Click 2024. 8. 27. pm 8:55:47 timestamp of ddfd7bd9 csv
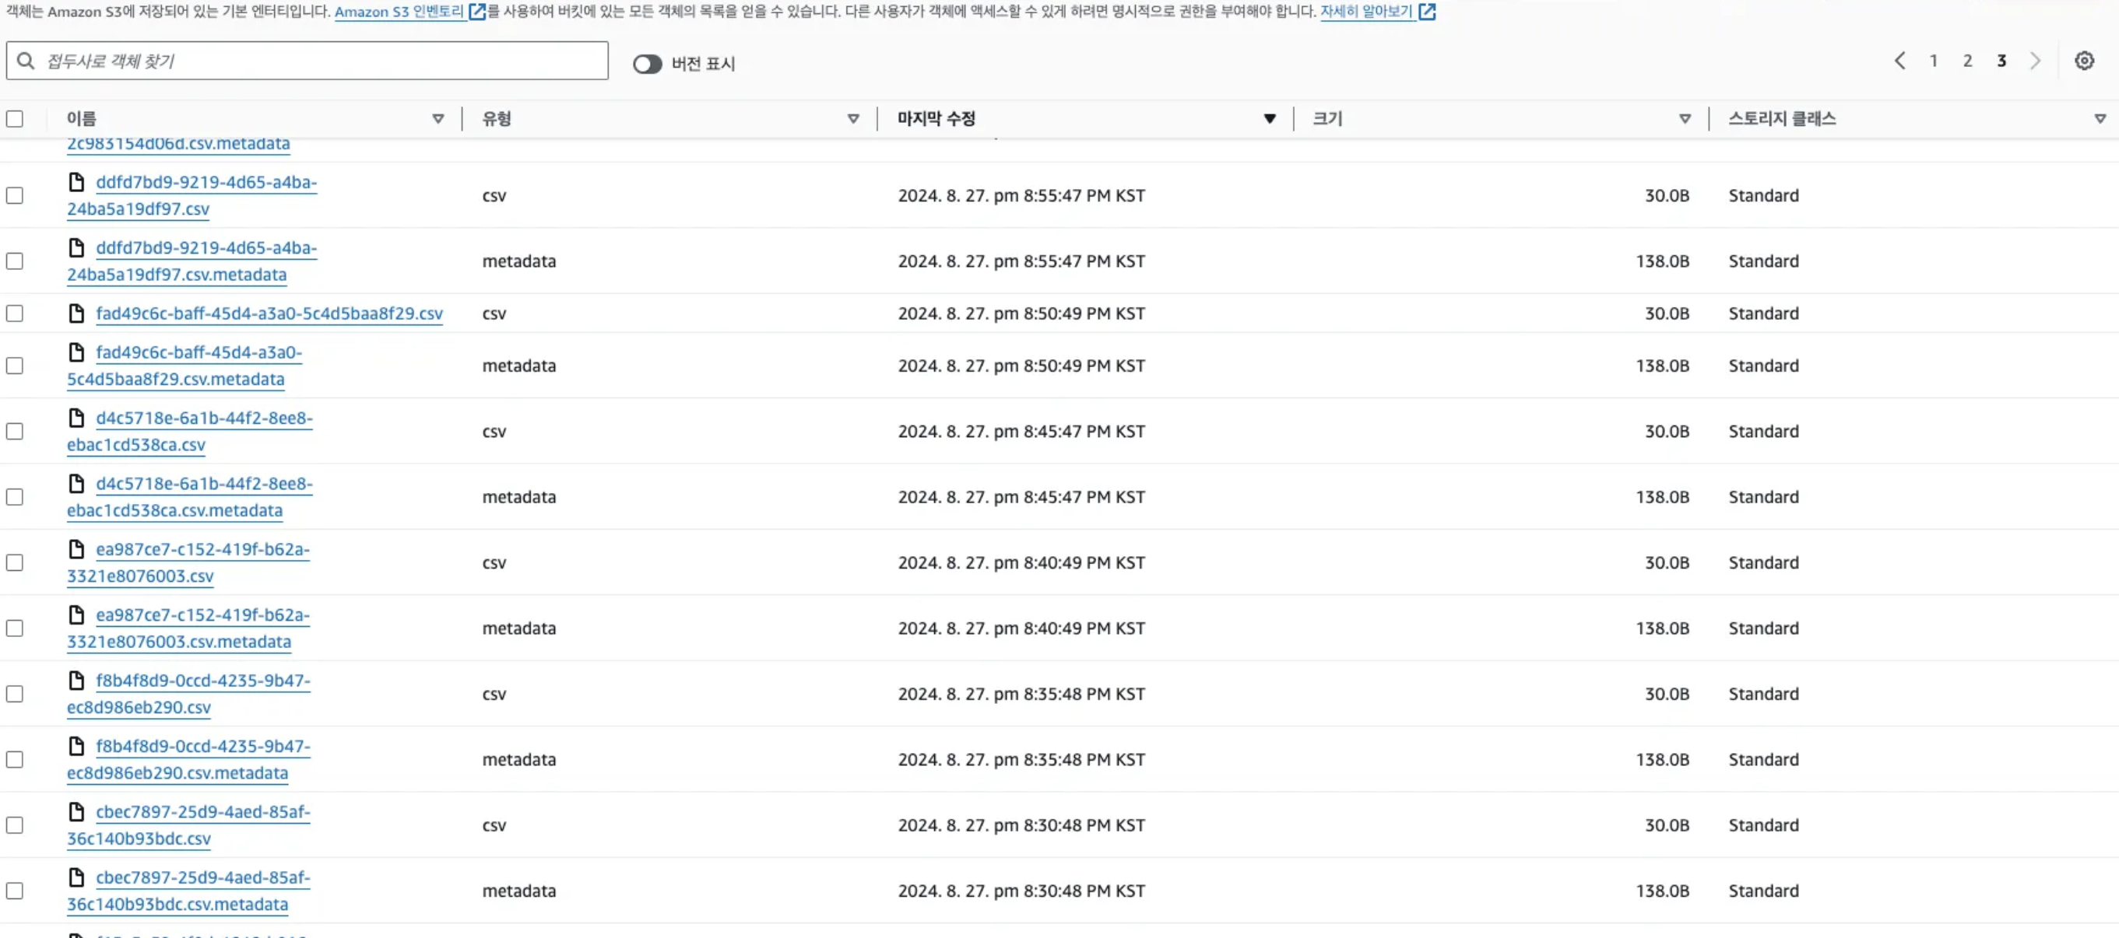Screen dimensions: 2119x938 [x=1021, y=196]
